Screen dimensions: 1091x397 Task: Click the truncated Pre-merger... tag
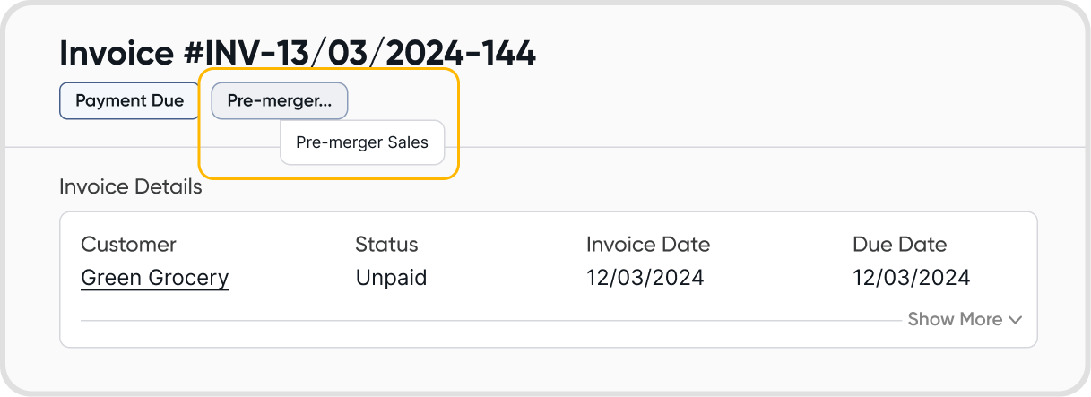[279, 100]
